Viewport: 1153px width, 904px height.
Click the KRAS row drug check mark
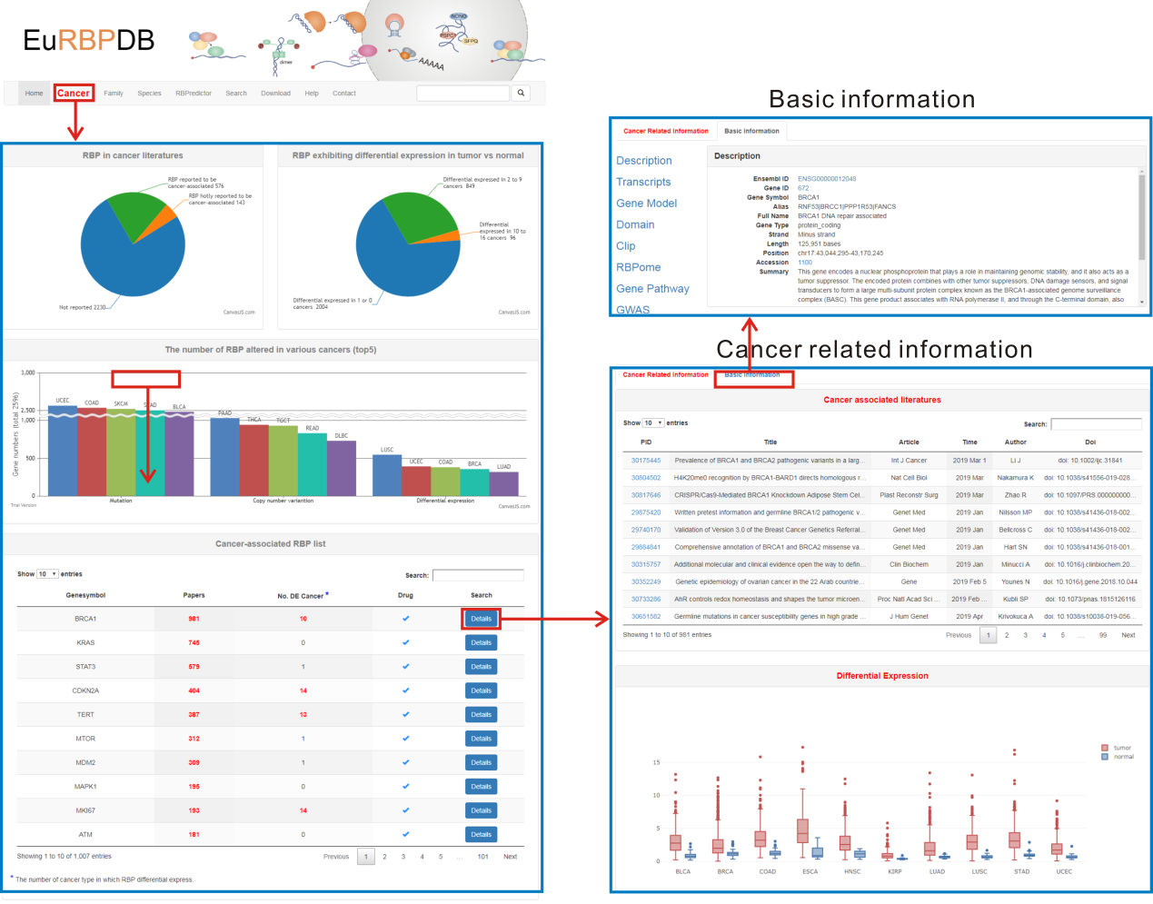coord(405,642)
